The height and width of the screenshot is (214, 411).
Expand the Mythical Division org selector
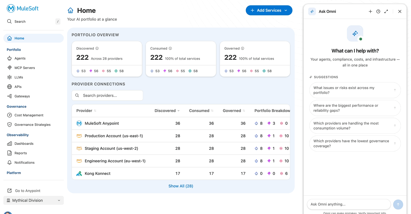[34, 200]
